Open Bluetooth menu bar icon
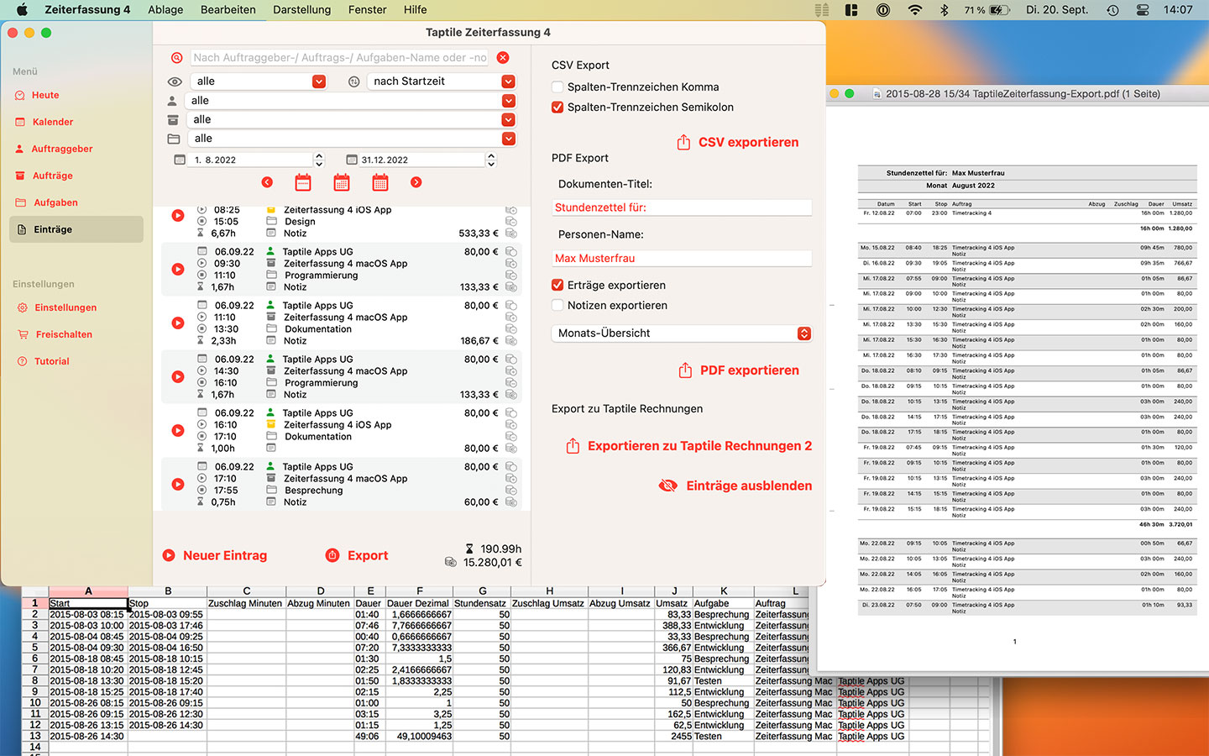Screen dimensions: 1209x756 (944, 10)
